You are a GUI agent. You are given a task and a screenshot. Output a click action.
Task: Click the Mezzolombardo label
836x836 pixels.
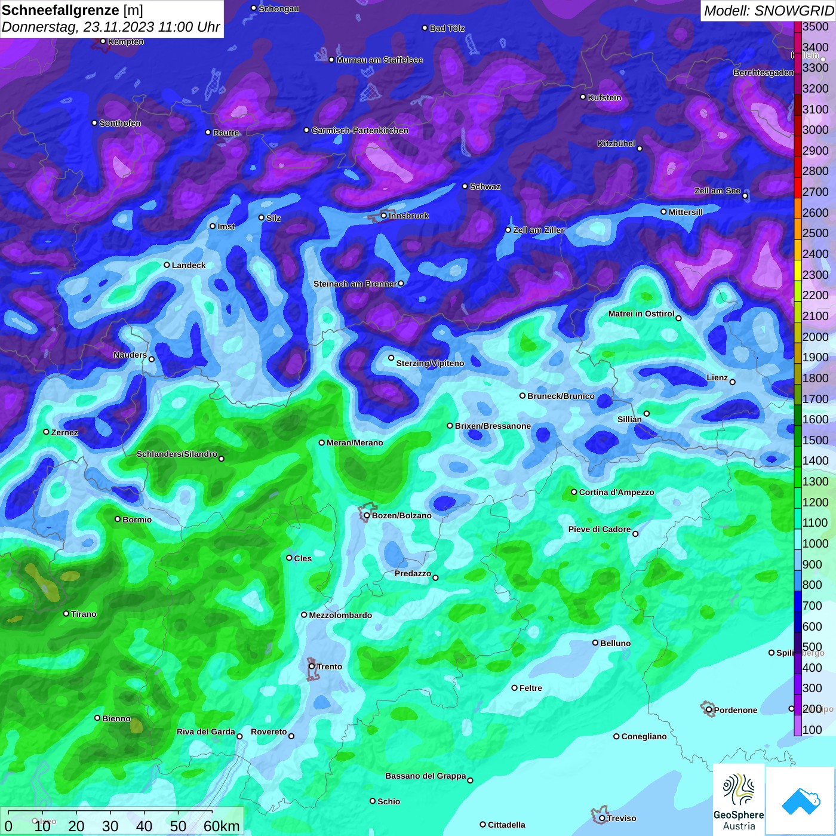340,615
